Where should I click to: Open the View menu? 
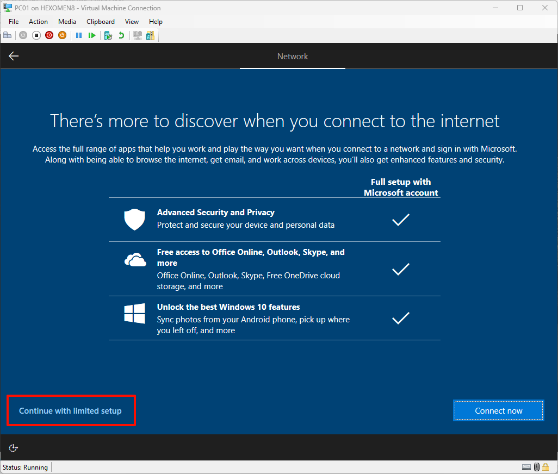(x=132, y=22)
